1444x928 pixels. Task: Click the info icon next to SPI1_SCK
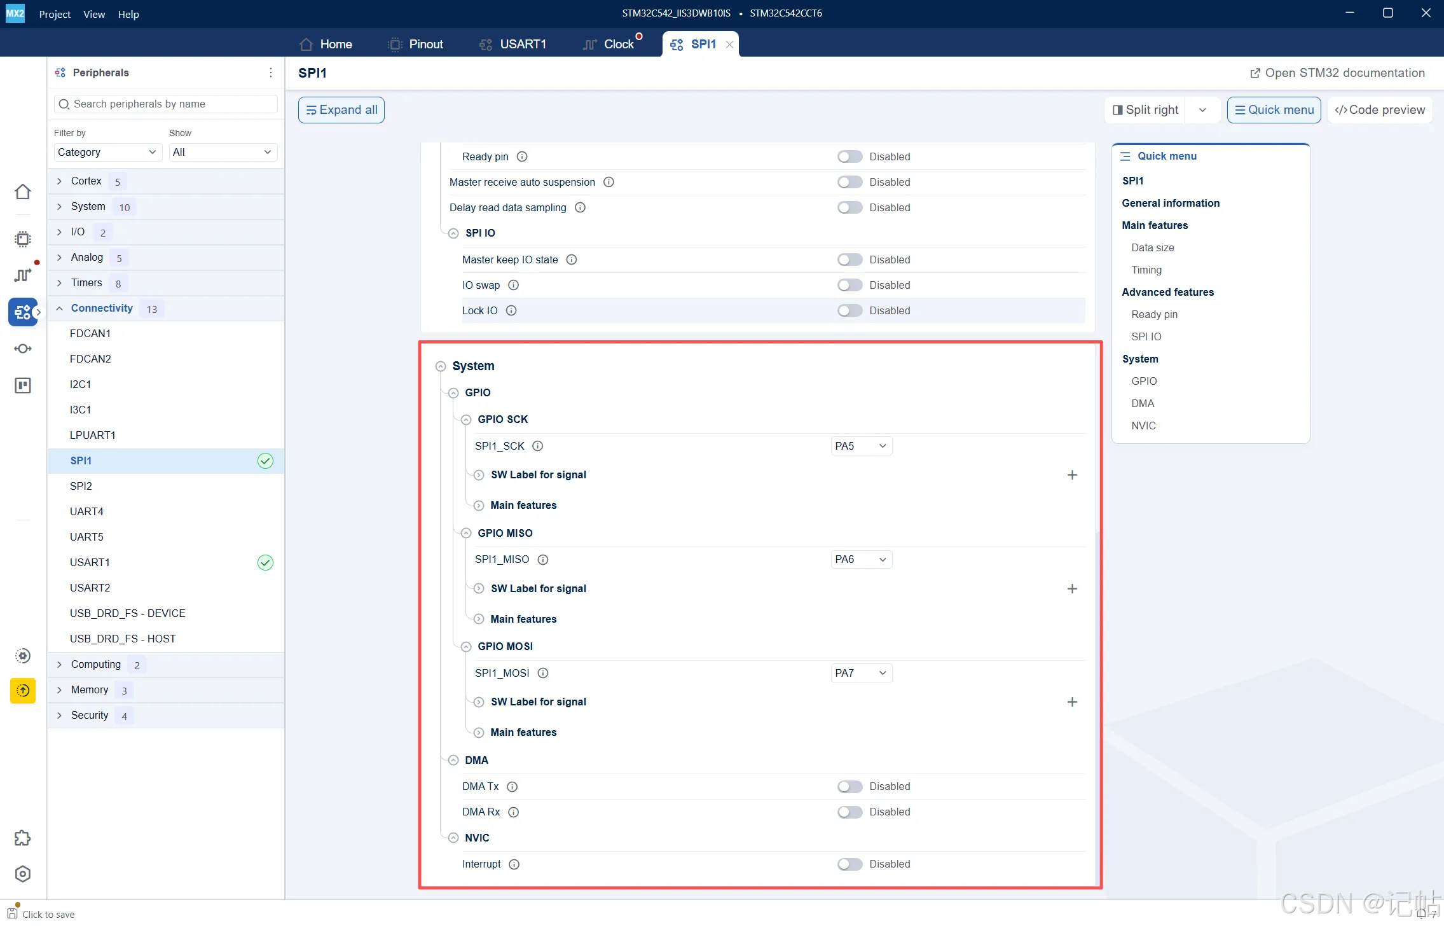click(538, 446)
